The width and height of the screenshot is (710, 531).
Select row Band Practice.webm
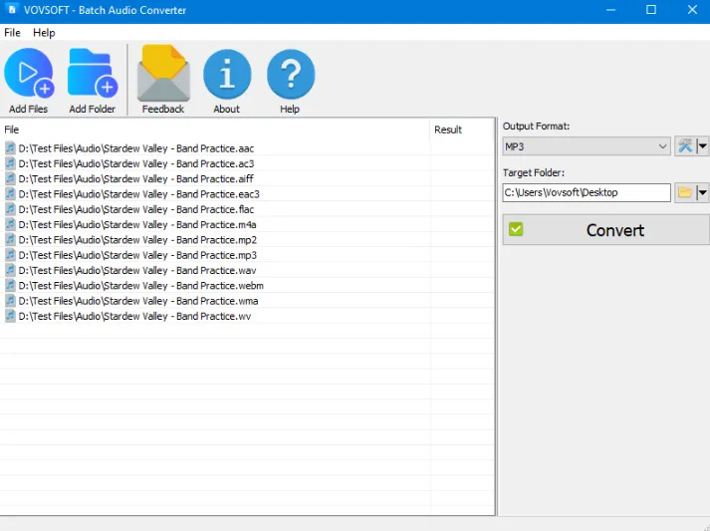247,286
